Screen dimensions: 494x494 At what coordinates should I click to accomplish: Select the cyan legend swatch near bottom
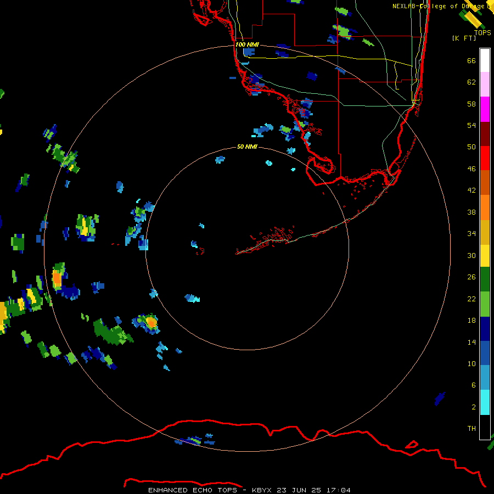coord(485,402)
